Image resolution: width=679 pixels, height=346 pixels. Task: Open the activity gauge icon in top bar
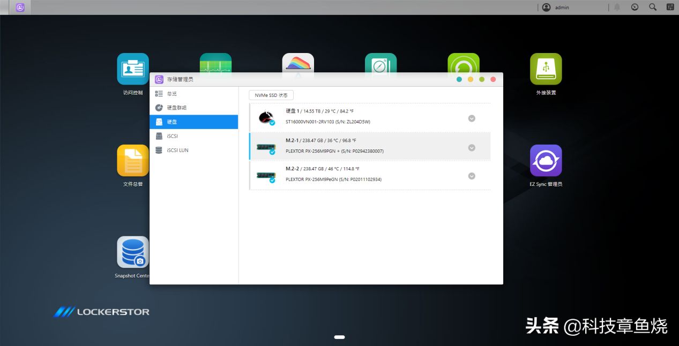pyautogui.click(x=635, y=7)
